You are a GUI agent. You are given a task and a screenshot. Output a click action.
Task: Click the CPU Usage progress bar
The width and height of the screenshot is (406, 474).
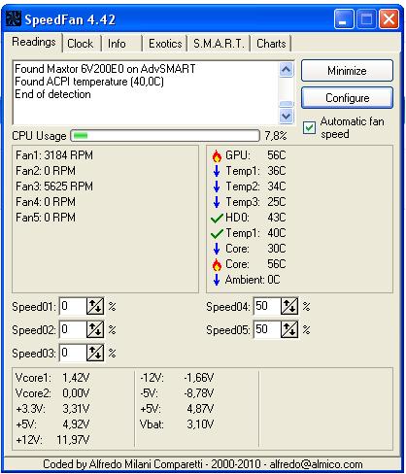(165, 136)
